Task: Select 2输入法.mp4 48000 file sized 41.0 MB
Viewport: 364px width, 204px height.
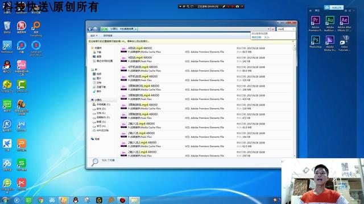Action: [206, 126]
